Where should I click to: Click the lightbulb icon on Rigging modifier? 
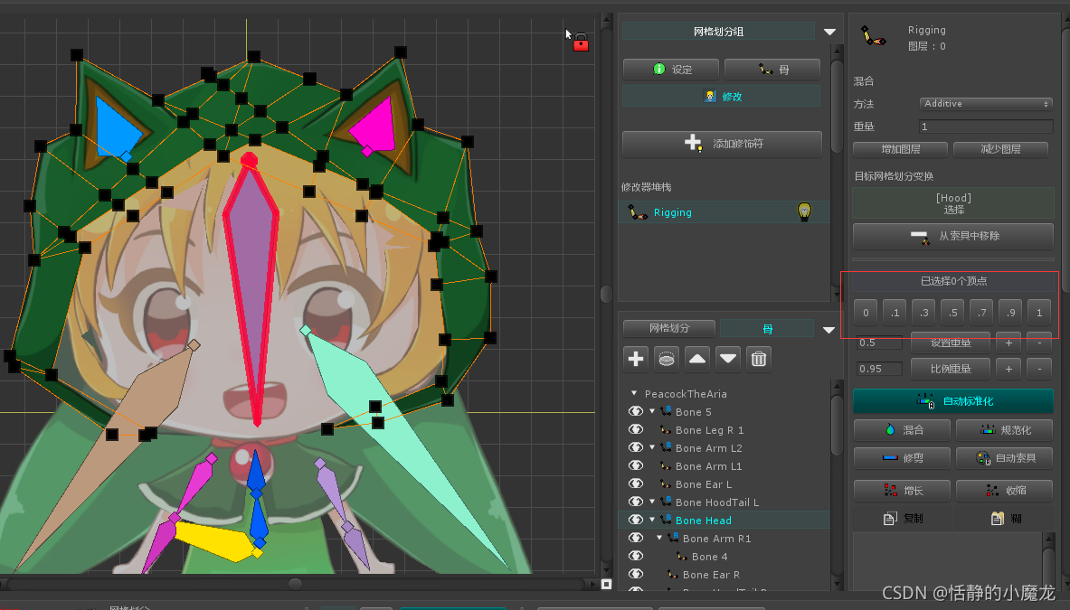tap(805, 211)
